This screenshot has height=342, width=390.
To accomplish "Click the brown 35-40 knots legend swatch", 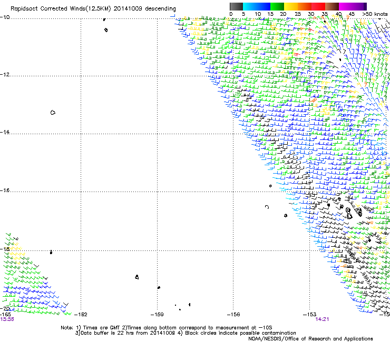I will [x=332, y=6].
